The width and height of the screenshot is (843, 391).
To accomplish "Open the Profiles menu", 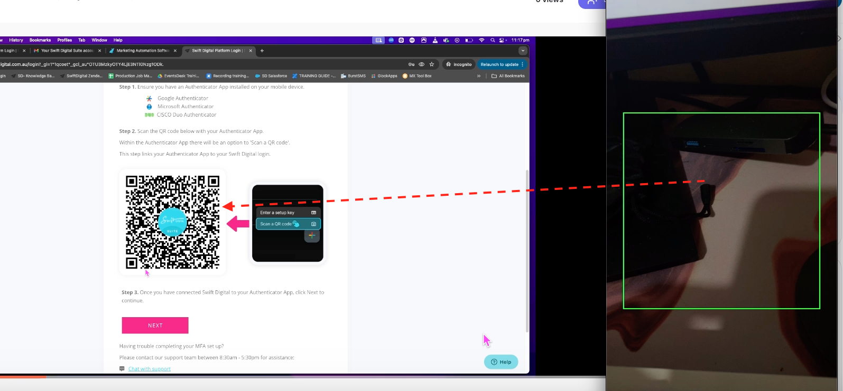I will click(x=64, y=40).
